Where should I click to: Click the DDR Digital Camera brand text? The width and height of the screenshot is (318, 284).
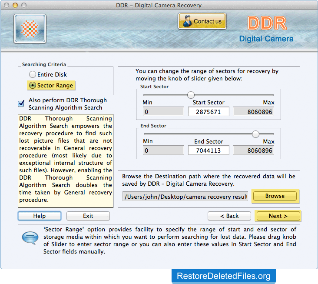266,29
